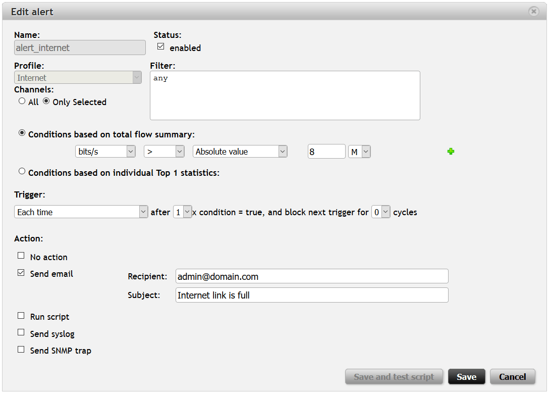
Task: Toggle the enabled status checkbox
Action: pyautogui.click(x=161, y=46)
